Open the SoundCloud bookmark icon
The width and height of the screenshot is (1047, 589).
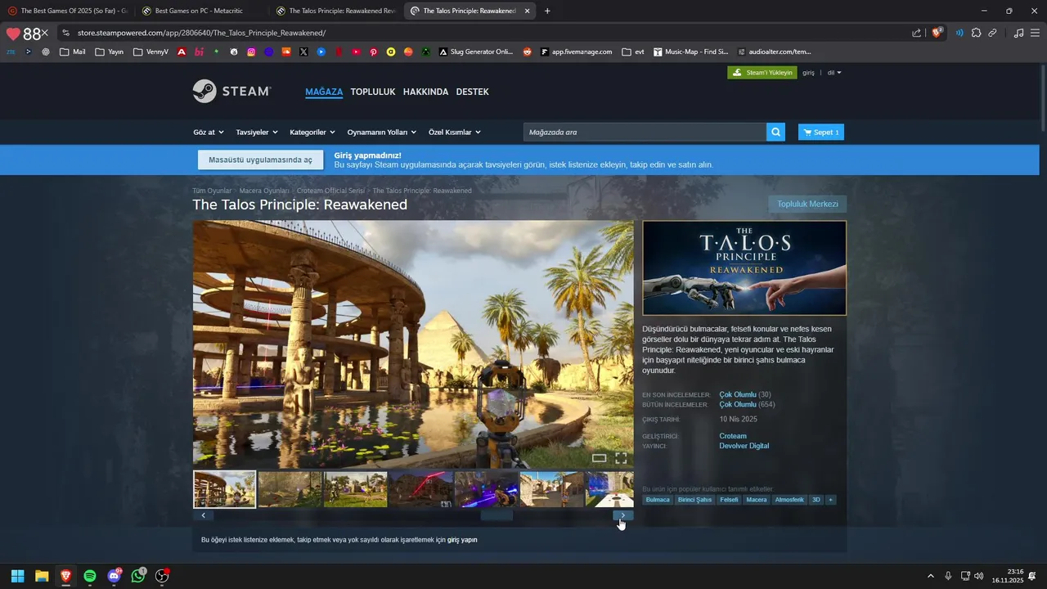point(286,52)
